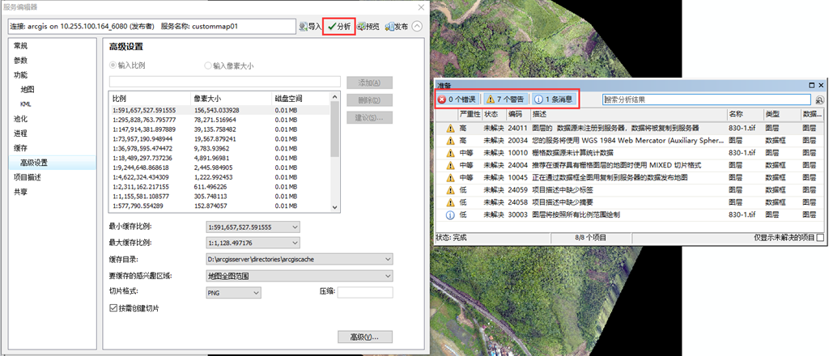Click the search icon beside the analysis search box
The width and height of the screenshot is (829, 356).
click(x=819, y=100)
